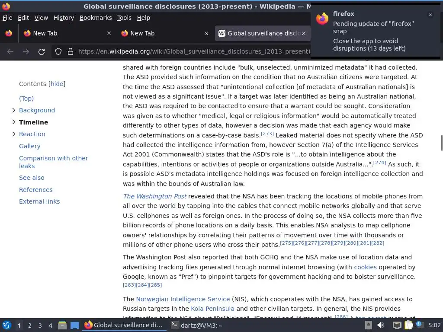Click the network monitor tray icon
Screen dimensions: 443x332
pyautogui.click(x=397, y=325)
